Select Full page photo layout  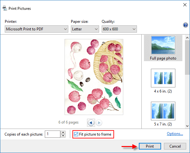163,48
